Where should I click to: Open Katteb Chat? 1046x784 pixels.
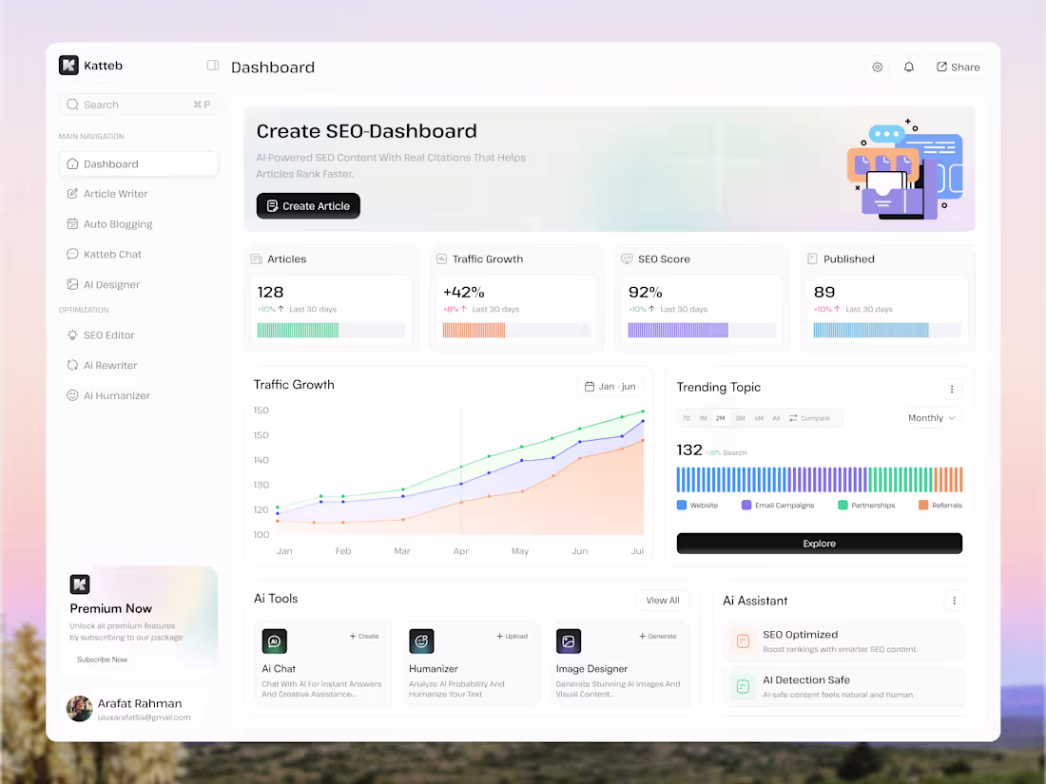pyautogui.click(x=138, y=255)
